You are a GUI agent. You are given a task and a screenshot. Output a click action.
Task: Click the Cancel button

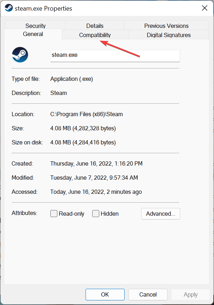click(x=148, y=294)
